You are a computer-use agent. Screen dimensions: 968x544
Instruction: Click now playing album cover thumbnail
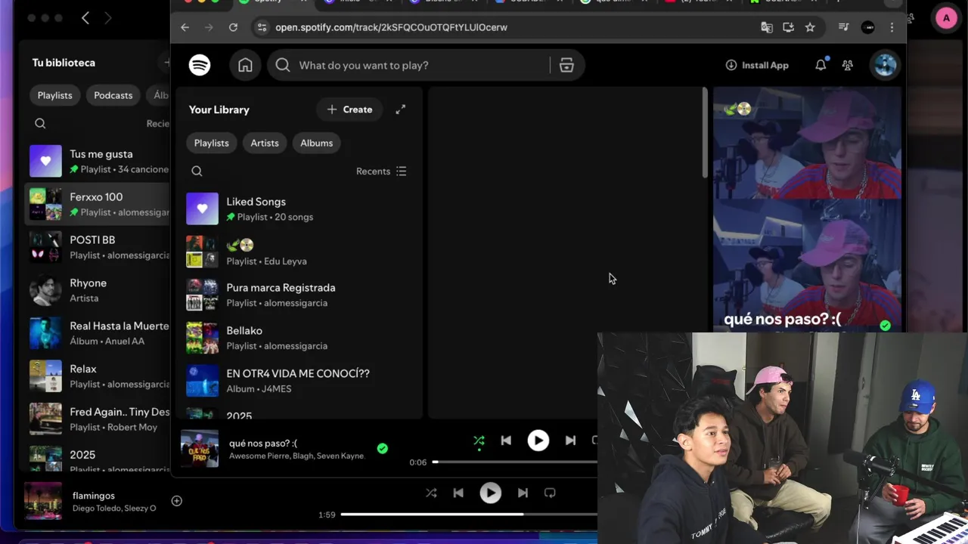(x=200, y=448)
